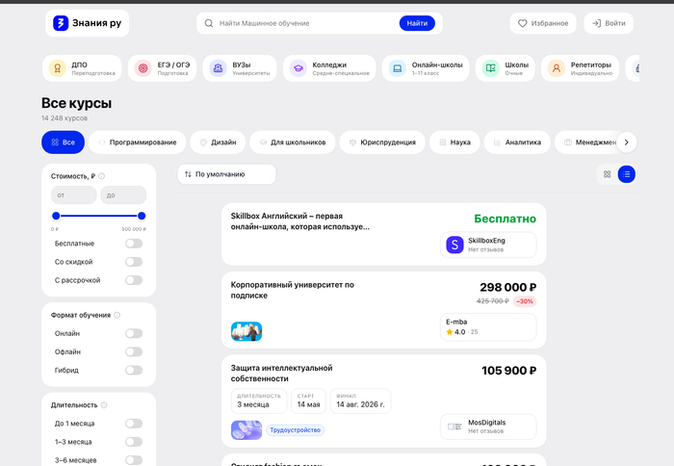Click the ДПО medal icon

pyautogui.click(x=57, y=68)
